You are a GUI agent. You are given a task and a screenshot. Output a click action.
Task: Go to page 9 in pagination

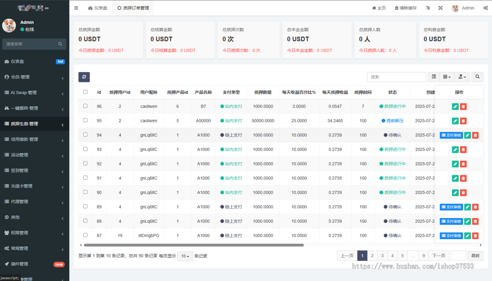click(x=424, y=256)
